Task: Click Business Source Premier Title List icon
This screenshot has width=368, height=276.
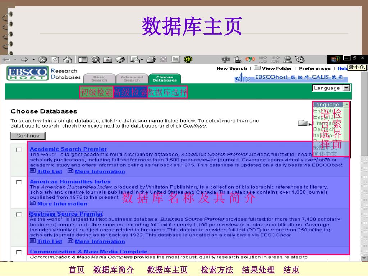Action: coord(33,241)
